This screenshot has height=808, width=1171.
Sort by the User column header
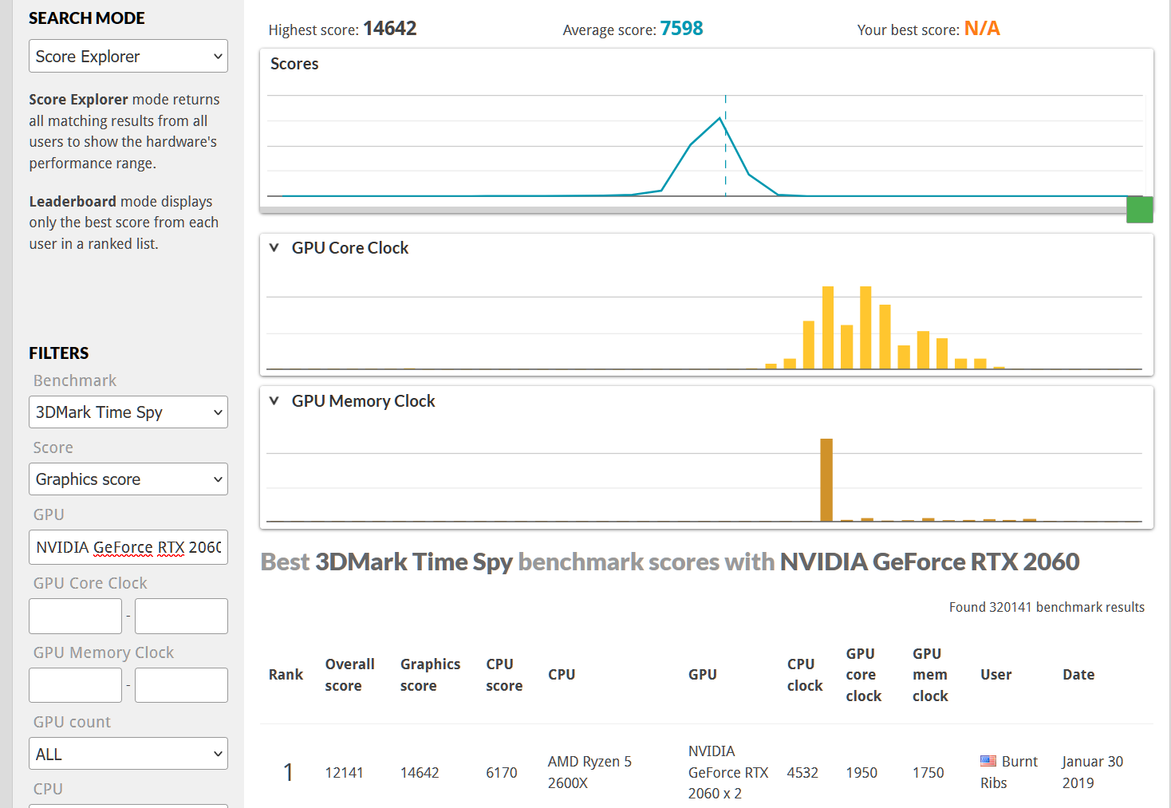coord(996,675)
